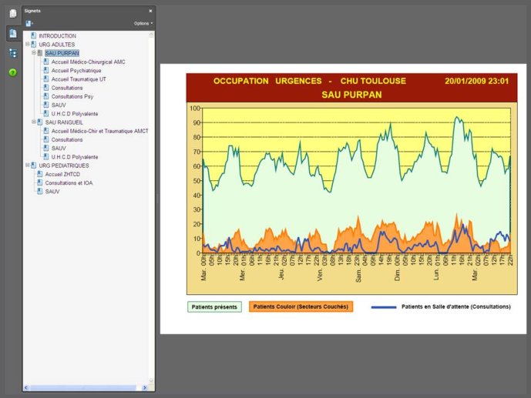Click icon beside Consultations Psy
Image resolution: width=531 pixels, height=398 pixels.
46,96
